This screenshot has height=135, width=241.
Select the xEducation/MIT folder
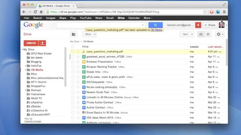coord(40,115)
